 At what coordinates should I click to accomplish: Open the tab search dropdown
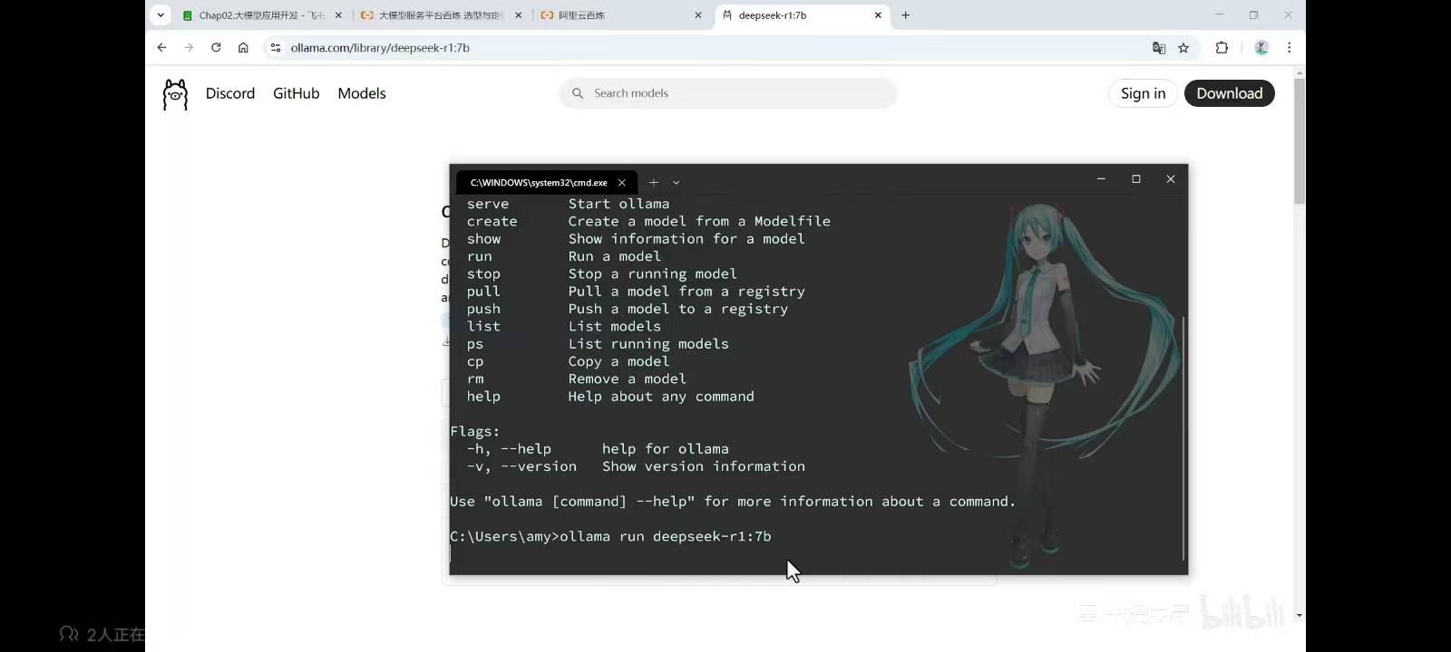pos(161,15)
